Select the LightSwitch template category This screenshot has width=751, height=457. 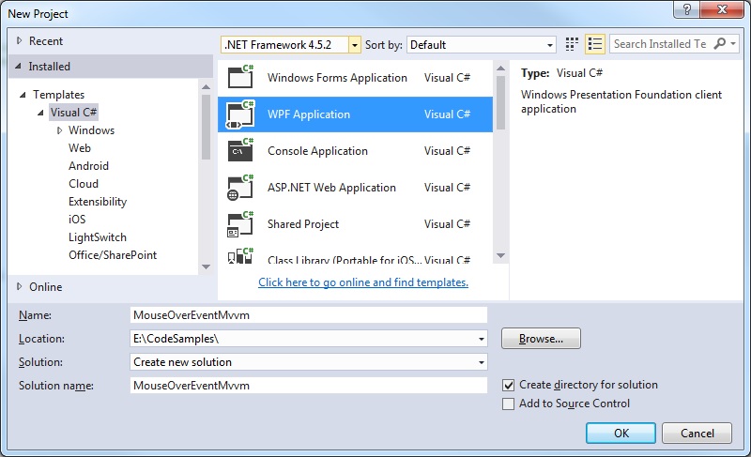click(x=98, y=237)
